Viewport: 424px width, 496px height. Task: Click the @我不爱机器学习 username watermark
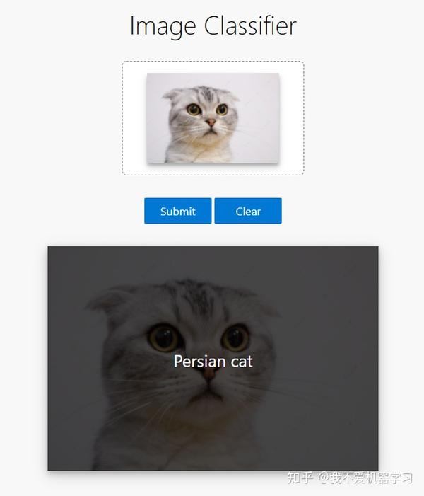tap(365, 478)
